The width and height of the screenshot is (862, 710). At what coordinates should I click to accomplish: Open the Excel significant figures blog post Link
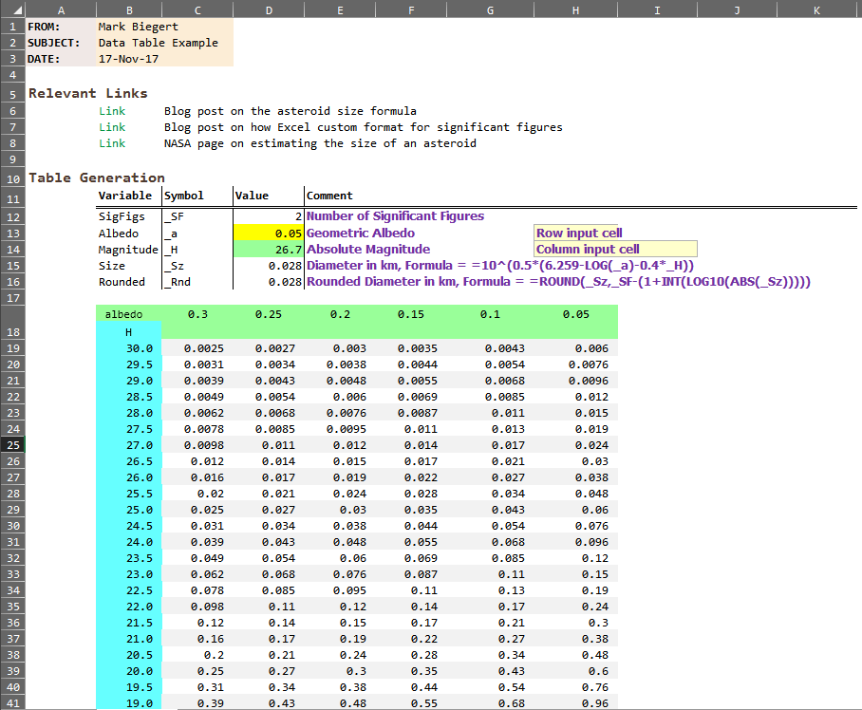[112, 126]
